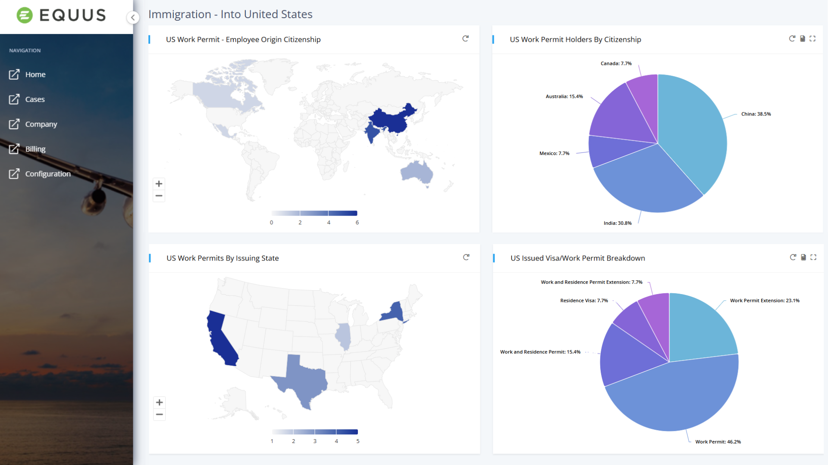This screenshot has width=828, height=465.
Task: Refresh the Employee Origin Citizenship map panel
Action: (x=465, y=39)
